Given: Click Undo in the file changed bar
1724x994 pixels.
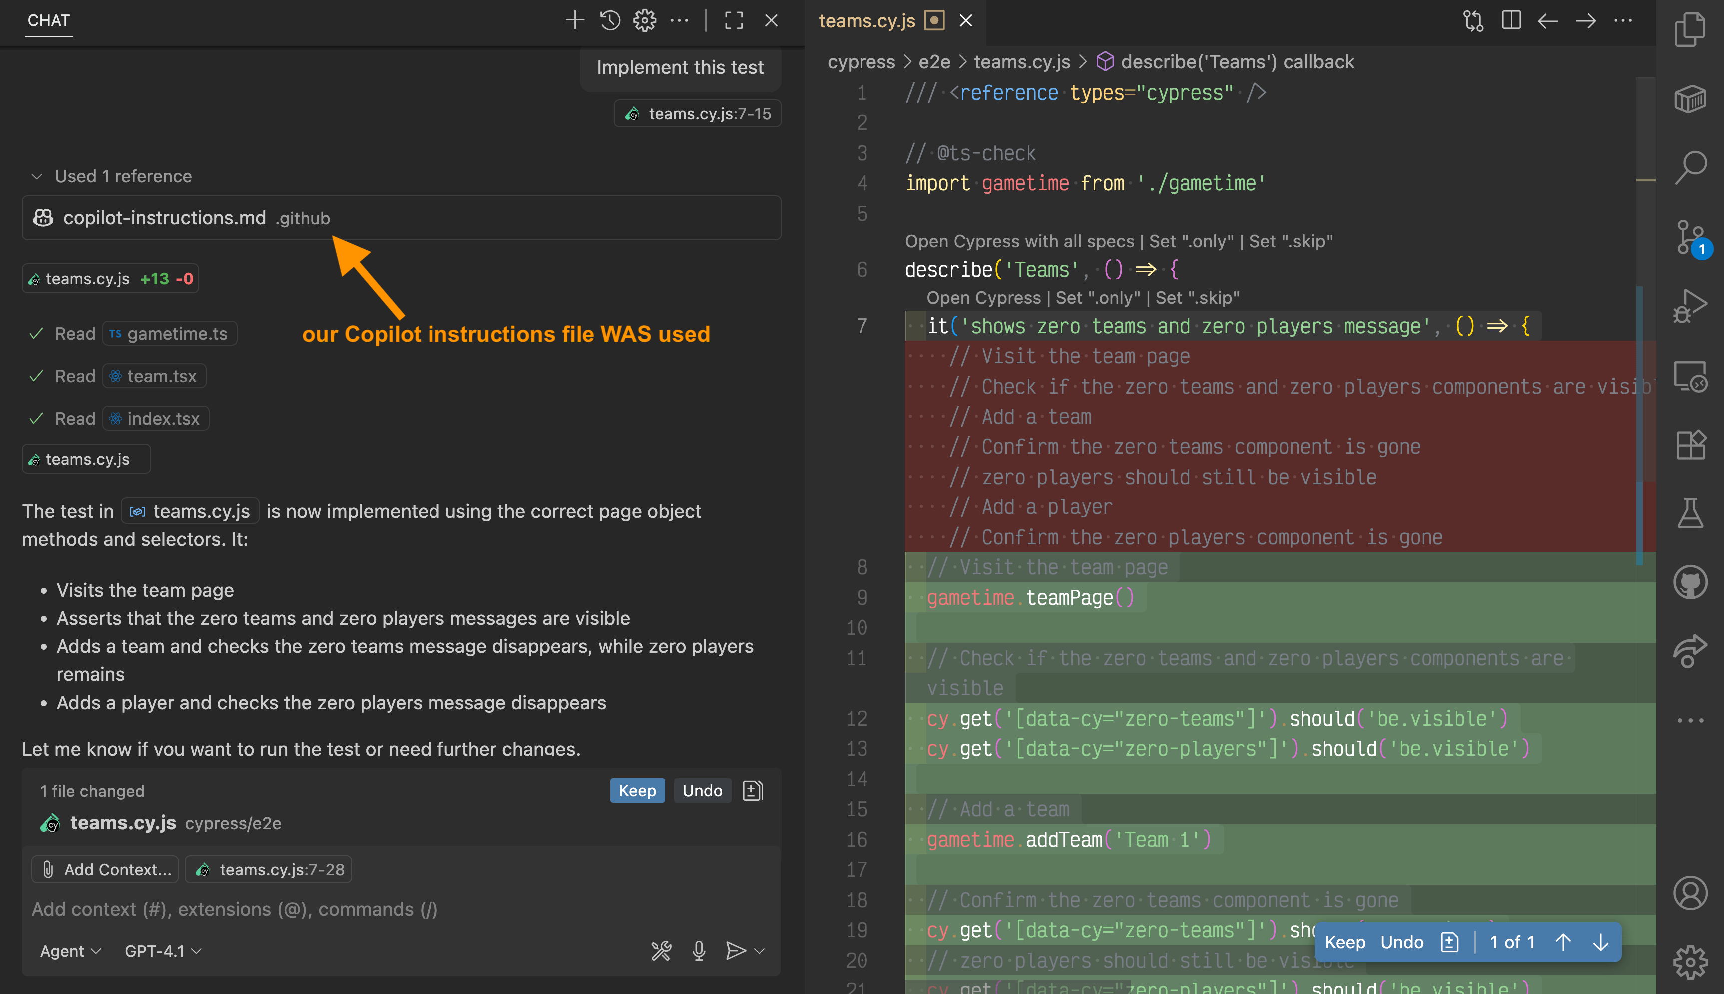Looking at the screenshot, I should 702,791.
